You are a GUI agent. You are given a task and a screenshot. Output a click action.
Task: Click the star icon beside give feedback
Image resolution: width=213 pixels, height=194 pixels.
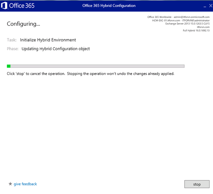[x=10, y=184]
